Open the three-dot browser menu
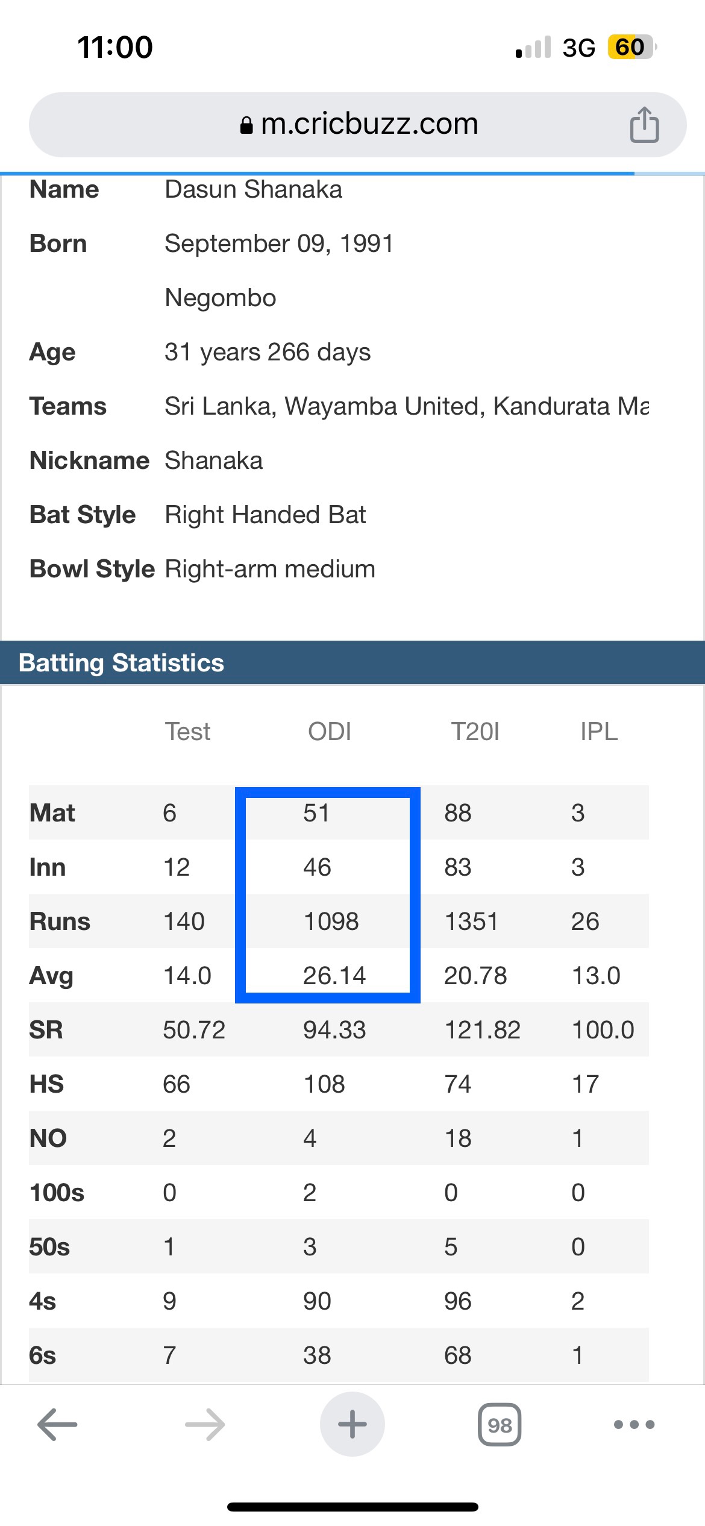Screen dimensions: 705x1526 (x=634, y=1424)
